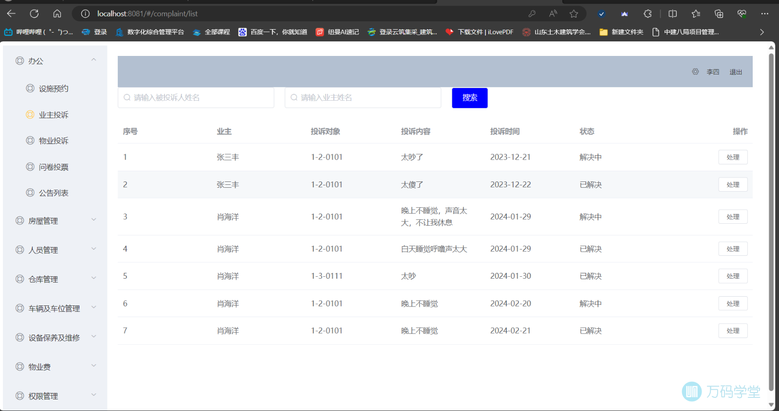Expand the 设备保养及维修 menu arrow
Screen dimensions: 779x411
[x=93, y=337]
